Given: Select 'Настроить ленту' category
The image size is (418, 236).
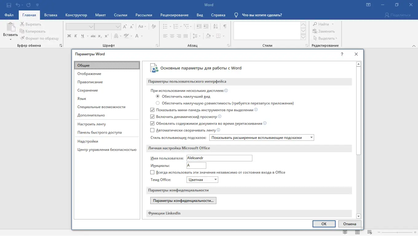Looking at the screenshot, I should (107, 124).
